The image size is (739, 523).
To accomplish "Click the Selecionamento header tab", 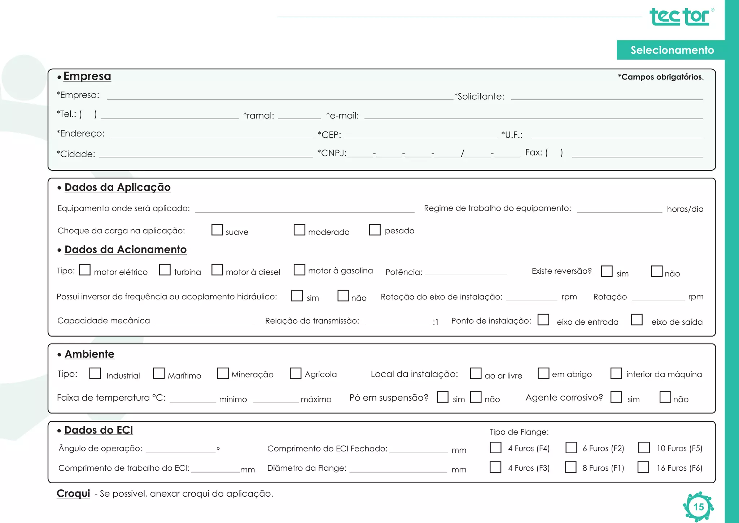I will point(672,50).
